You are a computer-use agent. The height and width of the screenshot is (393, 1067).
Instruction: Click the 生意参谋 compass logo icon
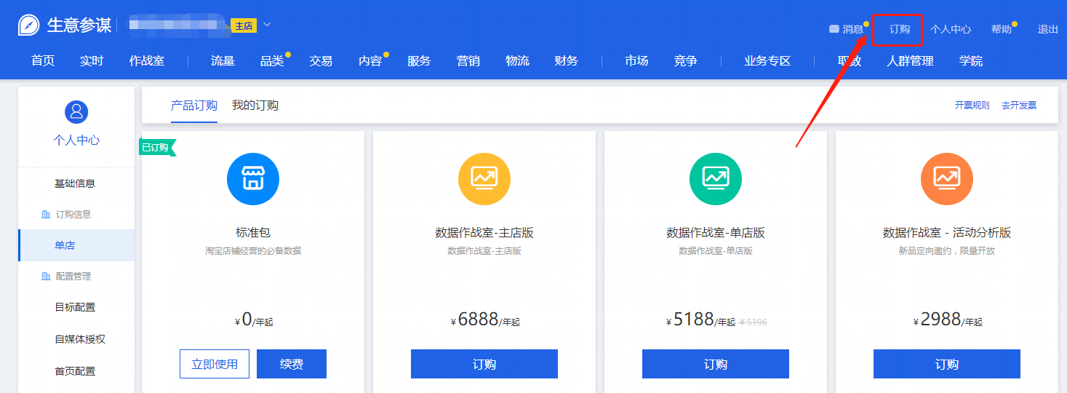pyautogui.click(x=28, y=25)
